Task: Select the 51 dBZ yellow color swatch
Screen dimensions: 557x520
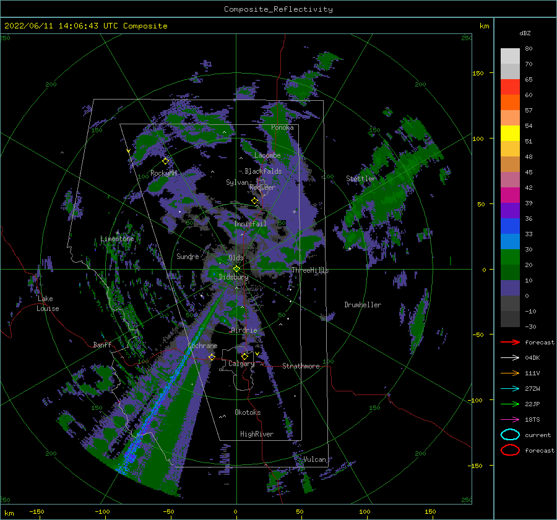Action: tap(510, 133)
